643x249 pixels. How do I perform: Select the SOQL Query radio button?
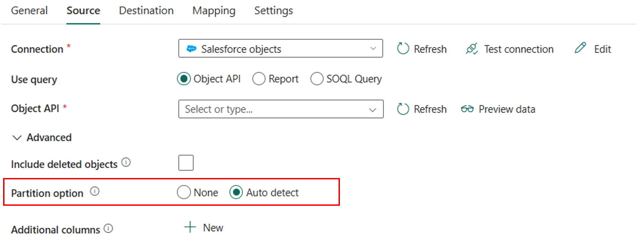point(317,79)
